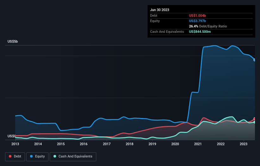The width and height of the screenshot is (260, 166).
Task: Click the red Debt end-point marker
Action: (x=255, y=119)
